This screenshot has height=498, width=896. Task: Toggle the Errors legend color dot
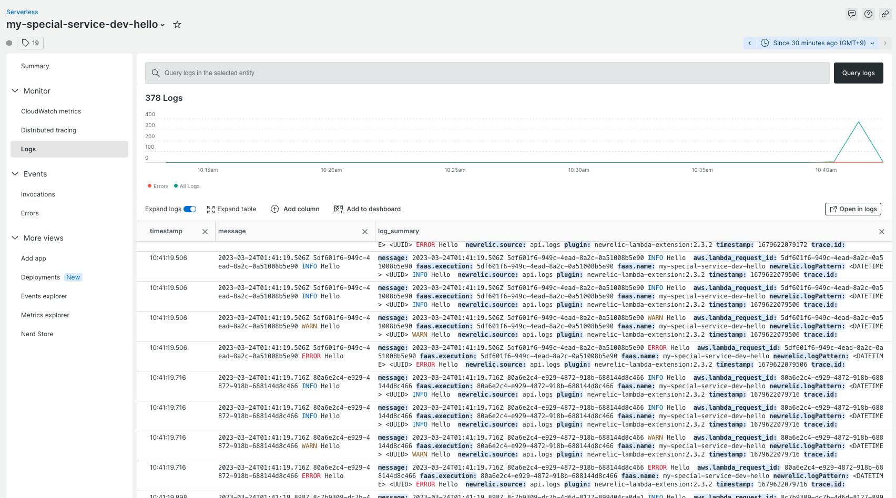click(150, 186)
